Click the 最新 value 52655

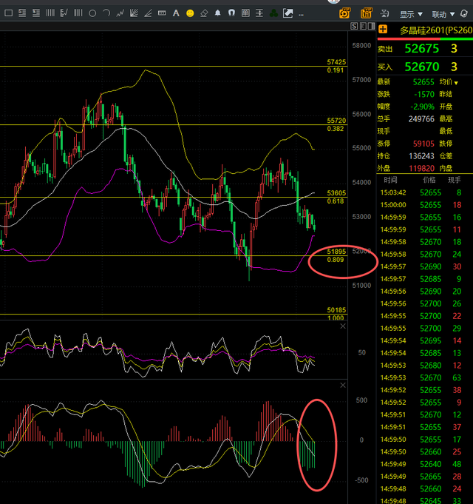click(423, 82)
